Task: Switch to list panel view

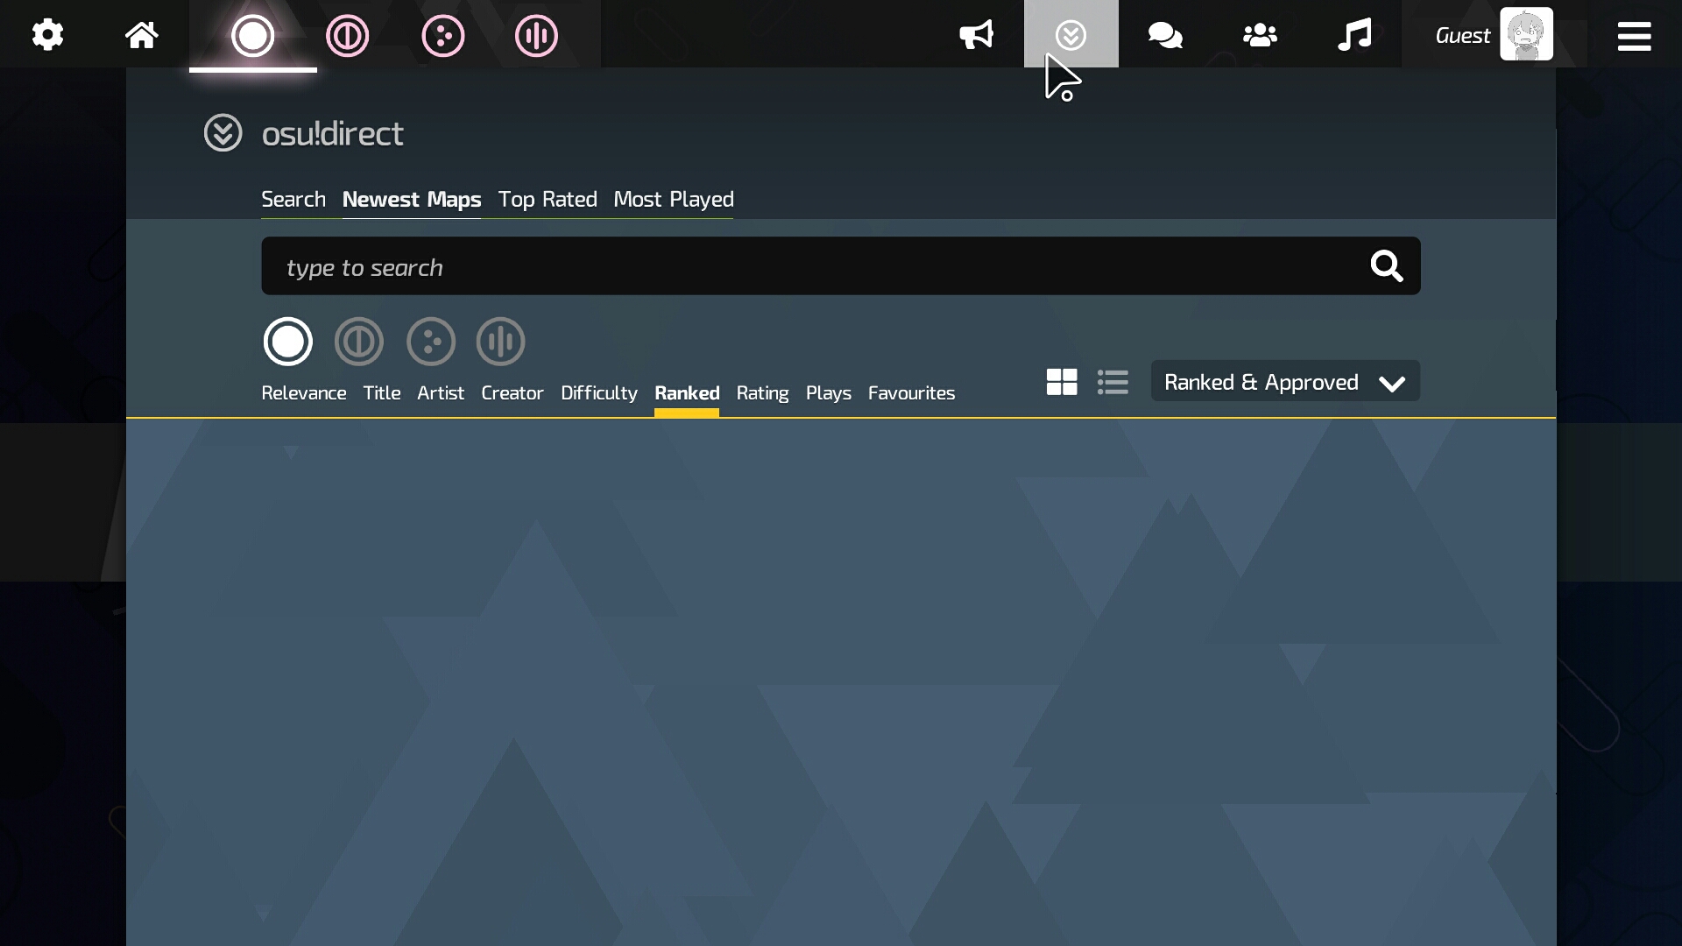Action: pyautogui.click(x=1113, y=382)
